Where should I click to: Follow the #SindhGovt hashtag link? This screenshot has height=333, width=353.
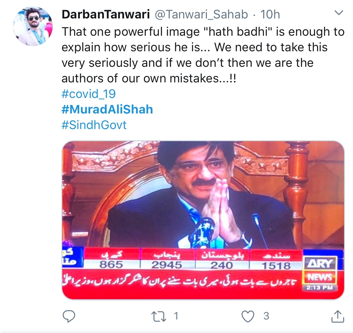click(x=94, y=125)
